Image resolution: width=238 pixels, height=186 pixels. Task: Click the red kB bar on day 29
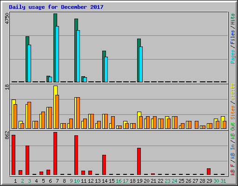pyautogui.click(x=209, y=172)
